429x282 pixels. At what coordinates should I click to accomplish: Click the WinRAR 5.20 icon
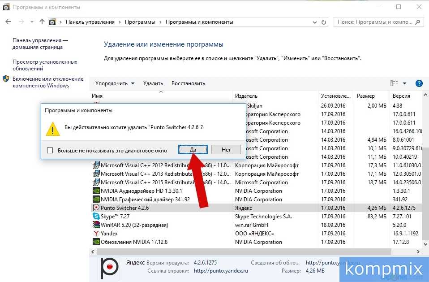[96, 225]
